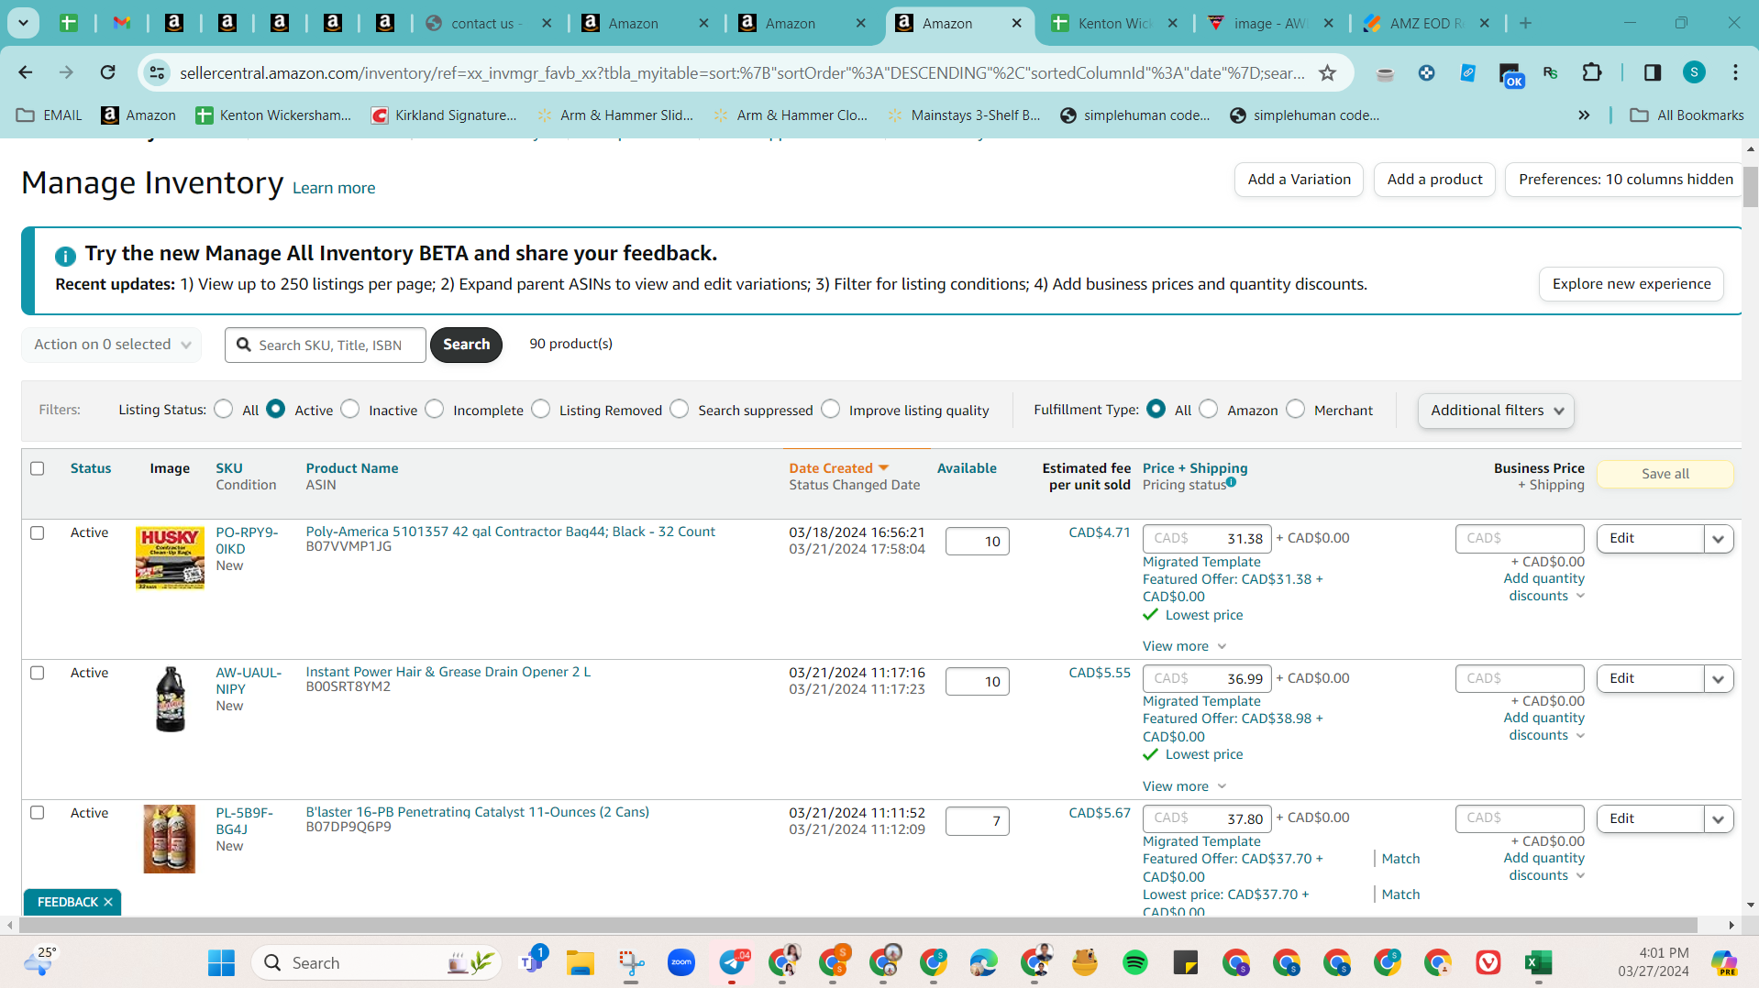1759x988 pixels.
Task: Select the Listing Removed radio button
Action: click(540, 409)
